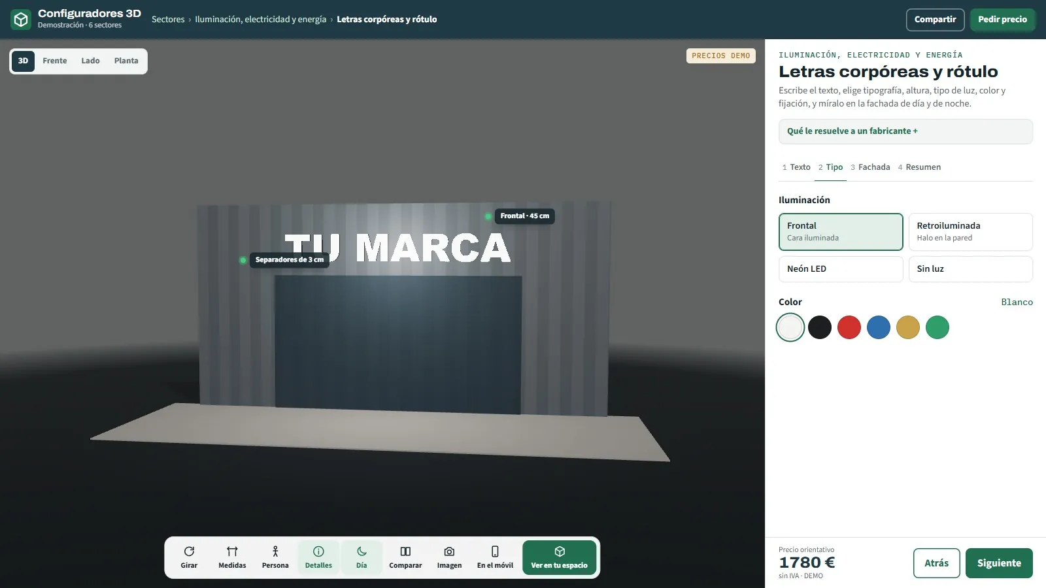This screenshot has width=1046, height=588.
Task: Open the Comparar view
Action: [x=405, y=557]
